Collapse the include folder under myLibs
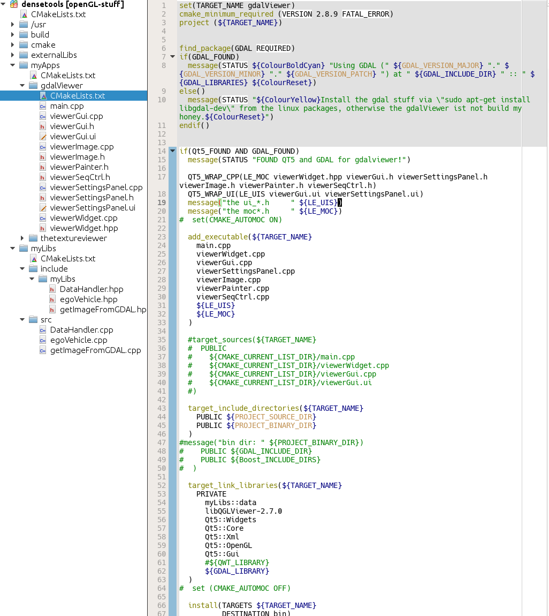Viewport: 549px width, 616px height. click(x=22, y=269)
